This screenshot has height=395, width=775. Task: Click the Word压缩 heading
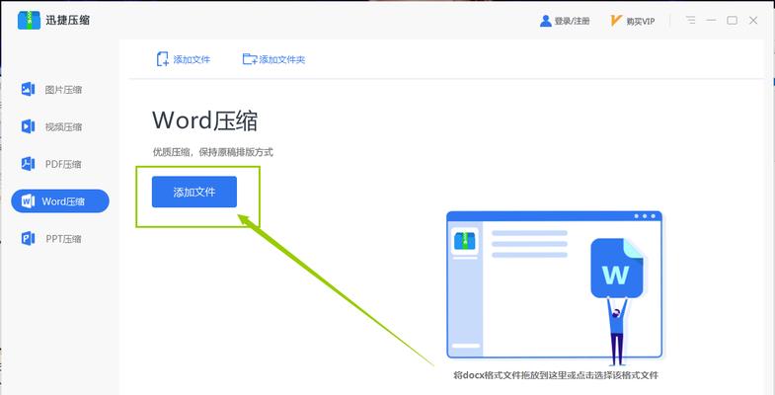[x=204, y=120]
